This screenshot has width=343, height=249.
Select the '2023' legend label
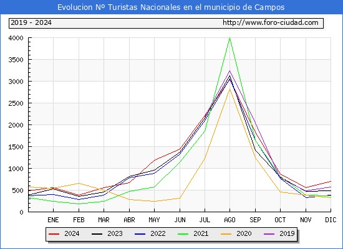(115, 233)
